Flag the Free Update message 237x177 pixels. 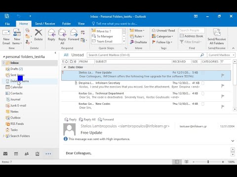(x=223, y=75)
